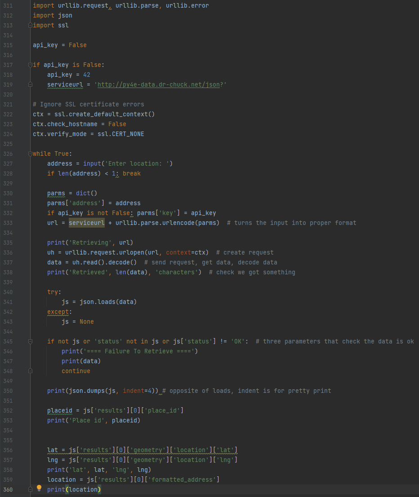Click "parms['key']" on line 332
This screenshot has width=419, height=497.
tap(158, 213)
